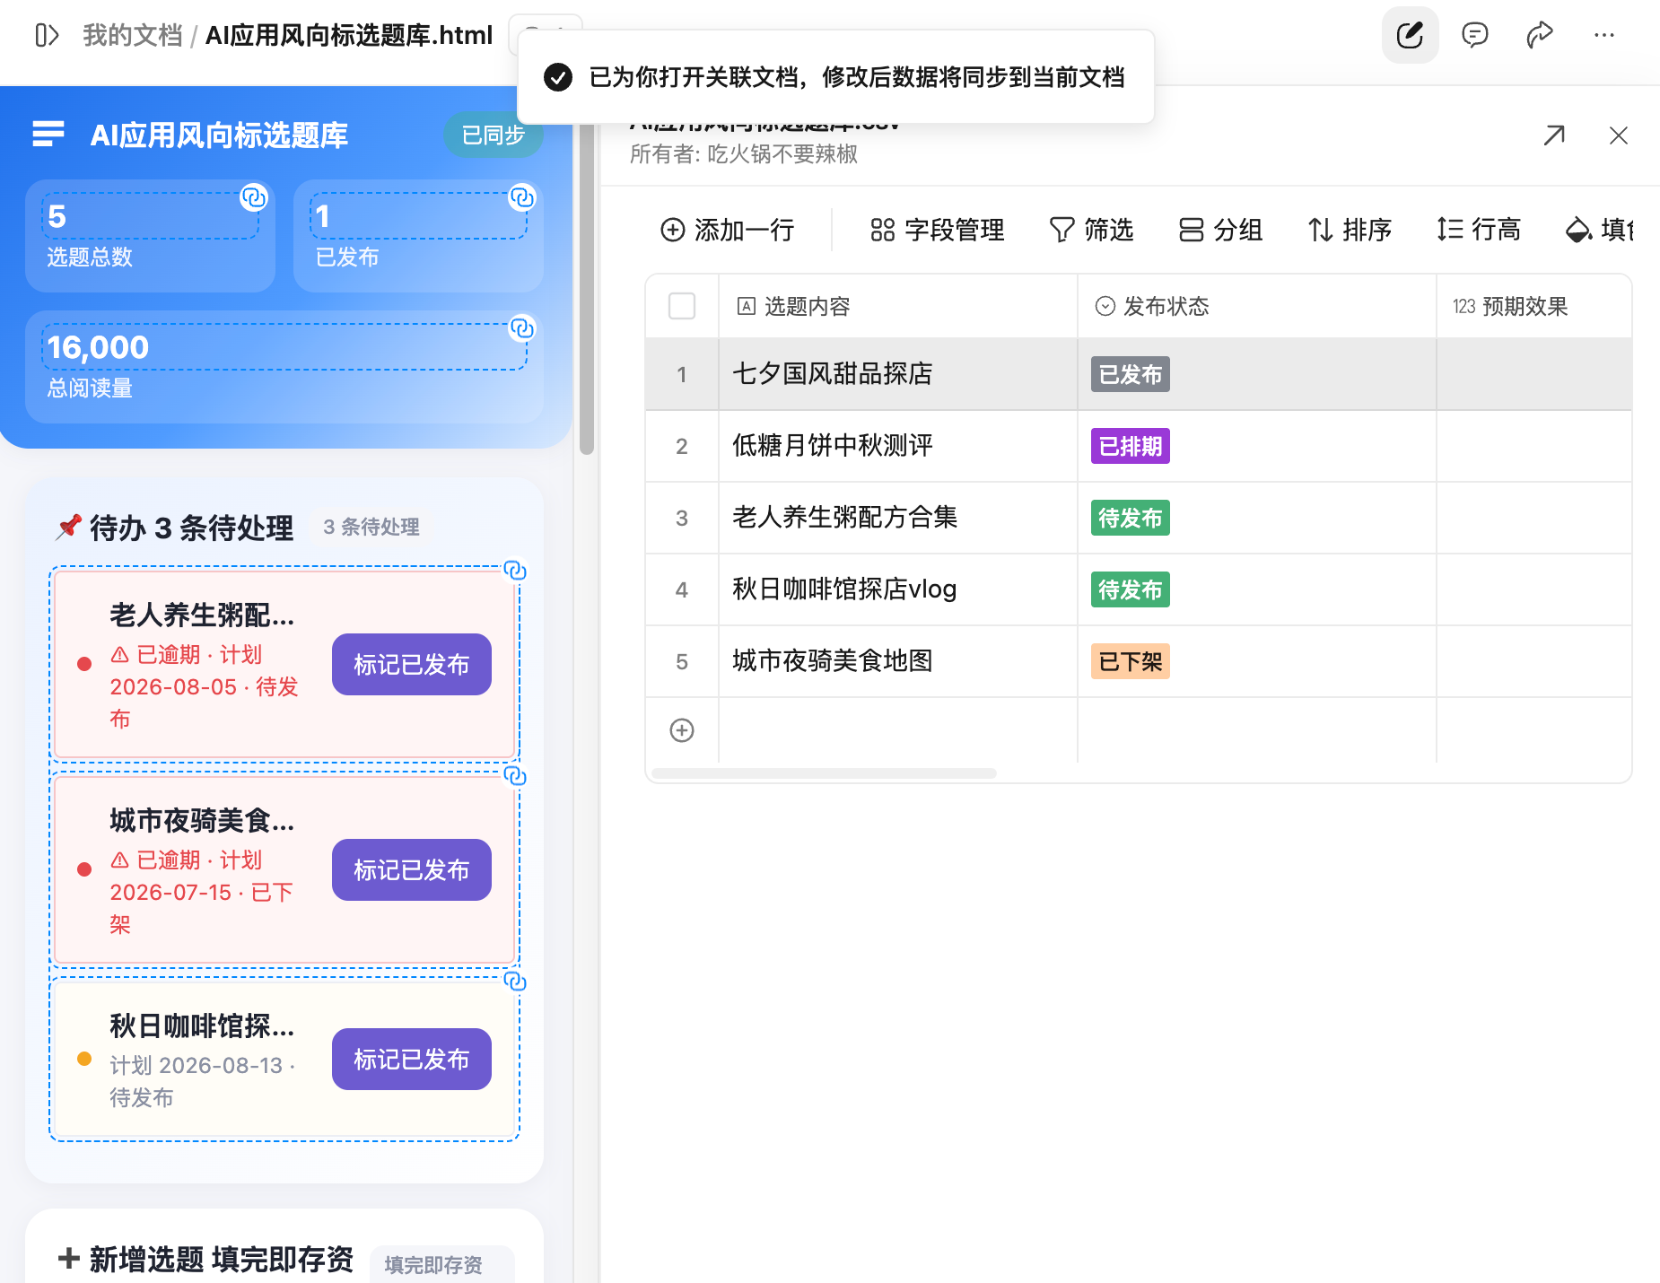The image size is (1660, 1283).
Task: Open the 筛选 filter tool
Action: coord(1092,231)
